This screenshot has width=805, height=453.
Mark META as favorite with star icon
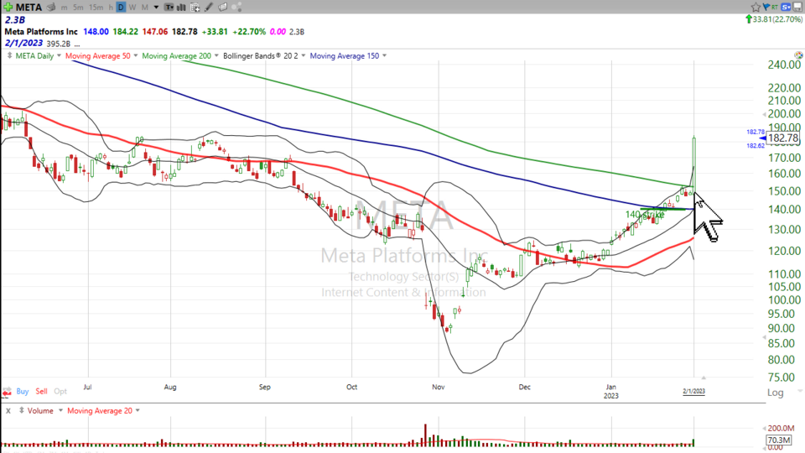pyautogui.click(x=756, y=7)
